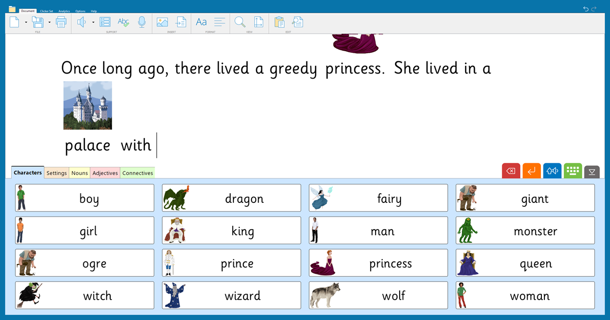This screenshot has width=610, height=320.
Task: Expand the save dropdown arrow
Action: pyautogui.click(x=49, y=22)
